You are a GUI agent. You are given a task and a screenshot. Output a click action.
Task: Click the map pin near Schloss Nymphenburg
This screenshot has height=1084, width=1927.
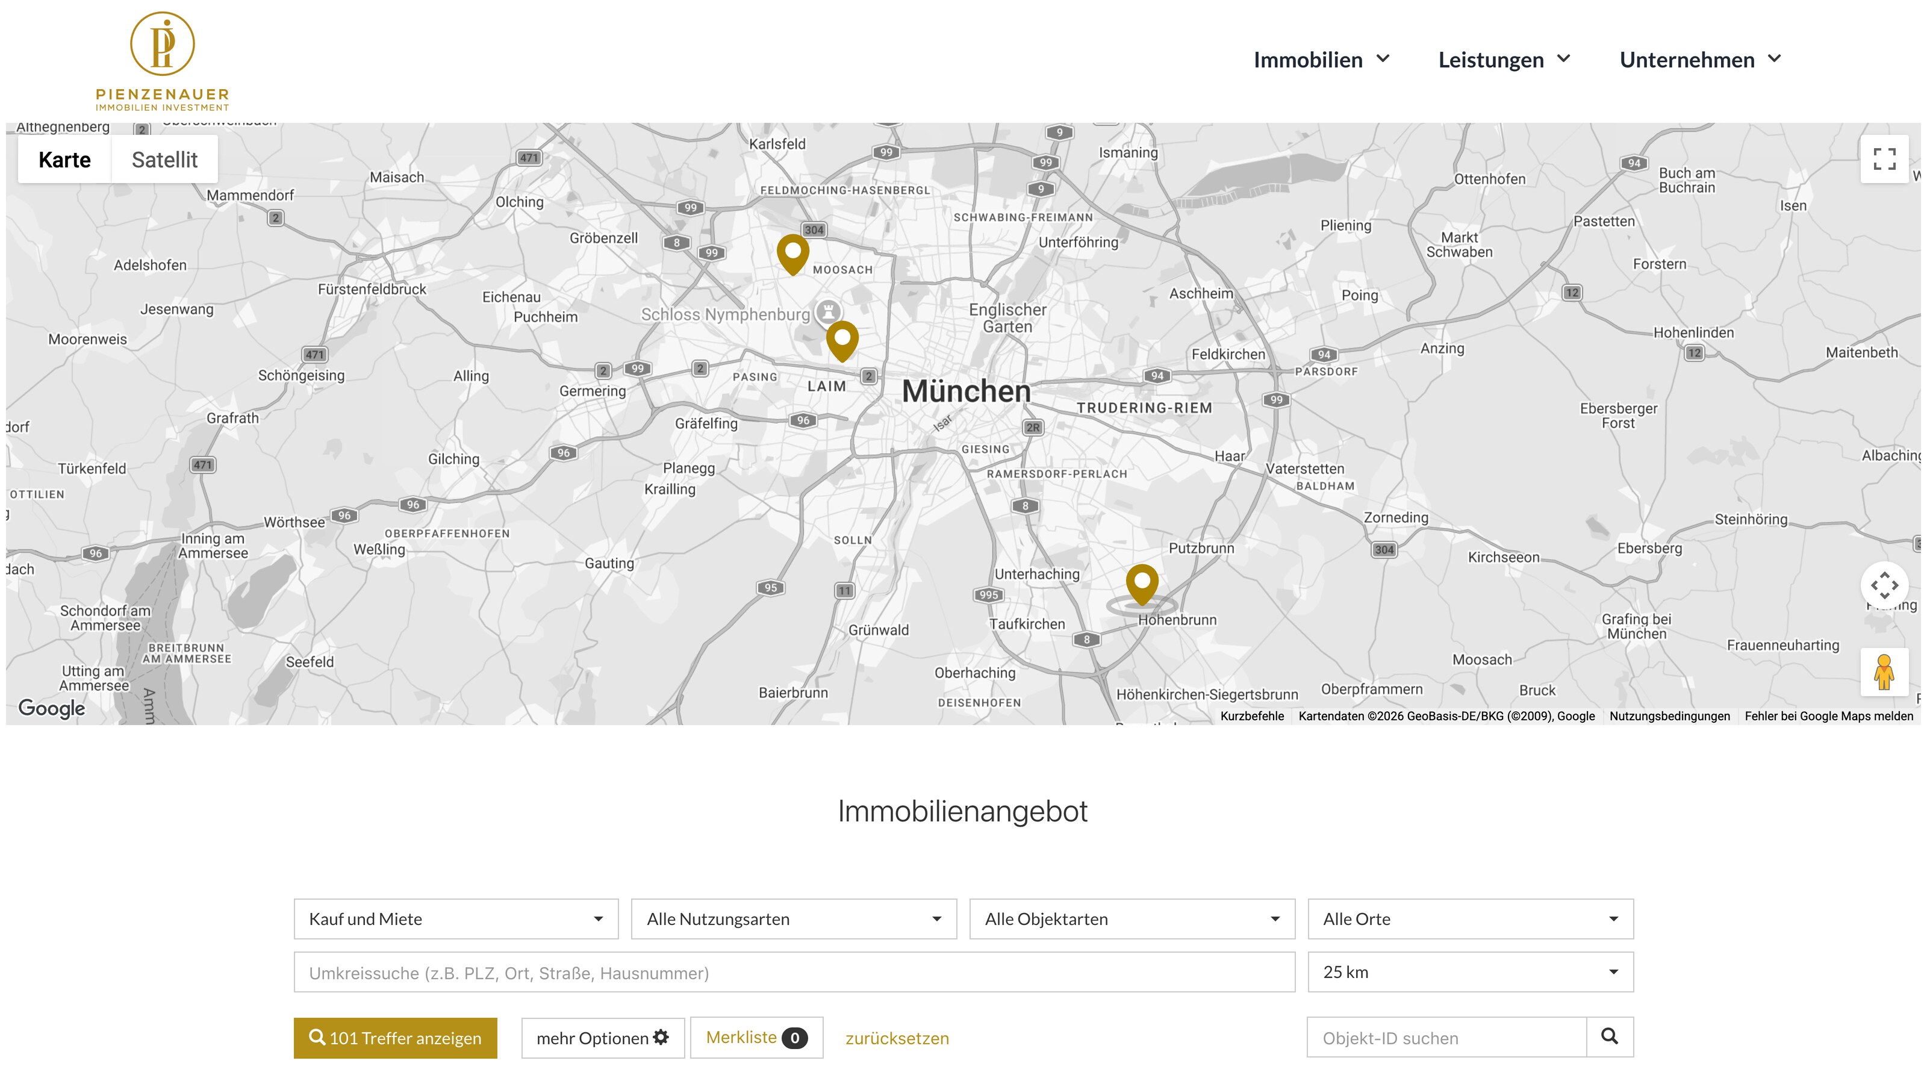[842, 341]
